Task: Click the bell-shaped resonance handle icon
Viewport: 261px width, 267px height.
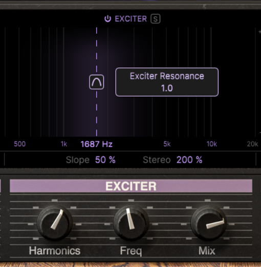Action: pos(96,82)
